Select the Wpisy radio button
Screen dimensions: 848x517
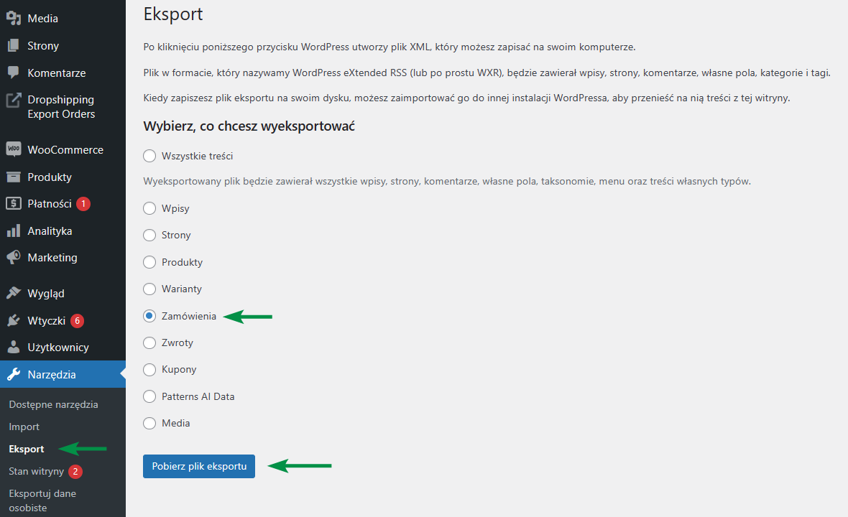(x=149, y=208)
